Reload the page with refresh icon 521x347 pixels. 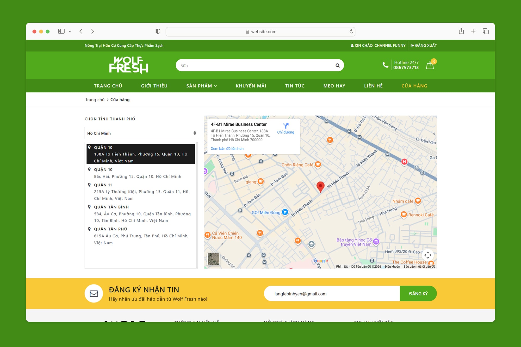tap(351, 31)
